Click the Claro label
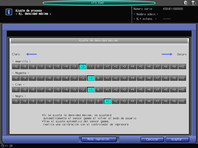198x148 pixels. [x=16, y=54]
